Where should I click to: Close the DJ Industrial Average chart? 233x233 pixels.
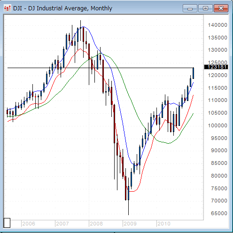(221, 8)
